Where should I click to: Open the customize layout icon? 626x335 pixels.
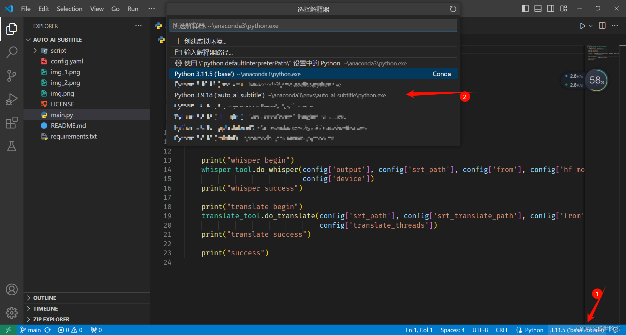tap(564, 8)
